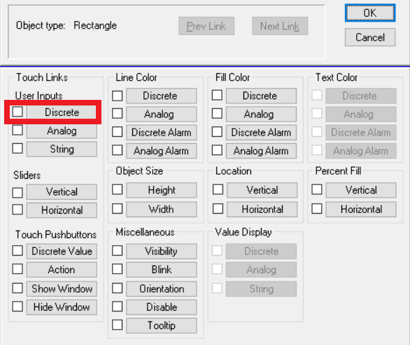Enable the Line Color Analog Alarm checkbox
Viewport: 410px width, 345px height.
point(117,150)
